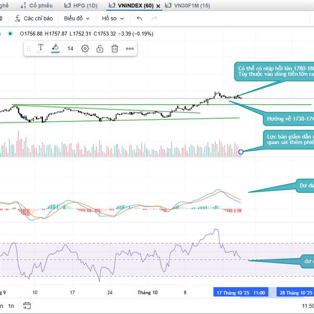The width and height of the screenshot is (314, 314).
Task: Click the circular anchor point on volume annotation
Action: tap(241, 152)
